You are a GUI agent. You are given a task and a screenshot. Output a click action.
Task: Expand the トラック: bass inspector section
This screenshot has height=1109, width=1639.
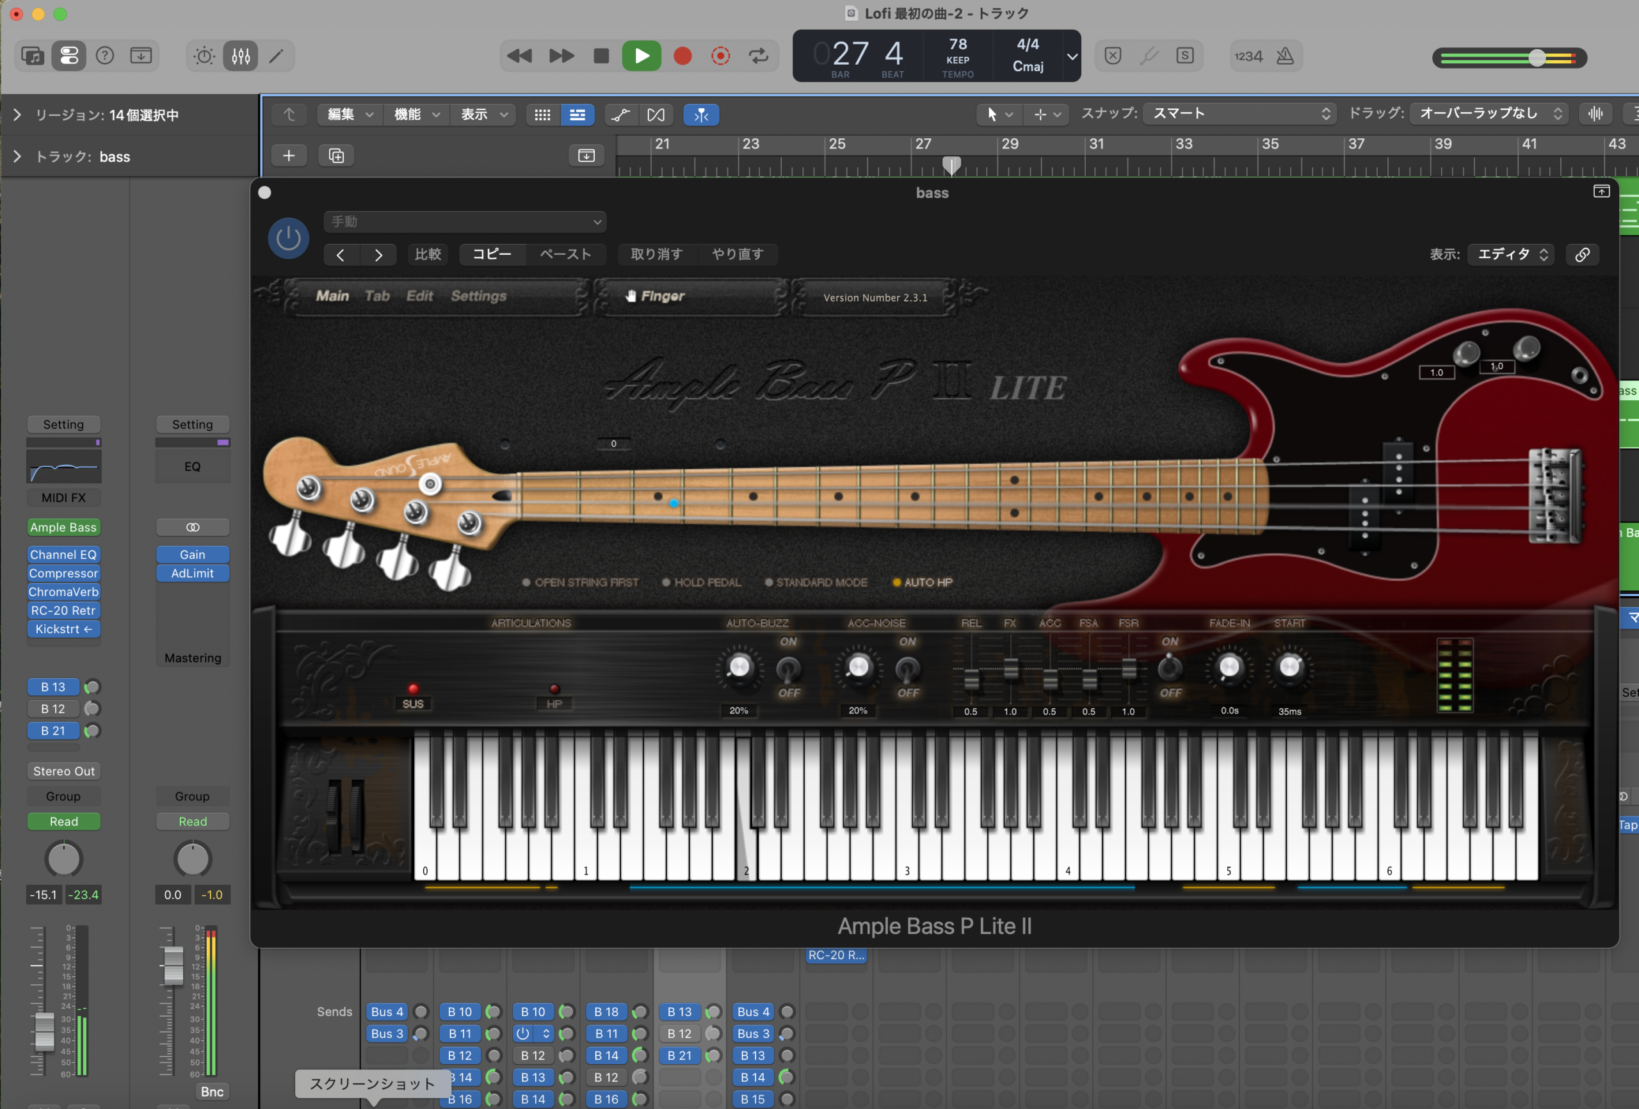17,156
